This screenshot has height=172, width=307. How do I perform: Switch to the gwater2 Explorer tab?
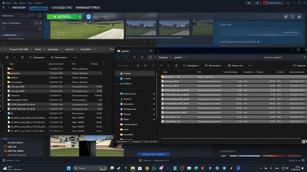tap(134, 51)
